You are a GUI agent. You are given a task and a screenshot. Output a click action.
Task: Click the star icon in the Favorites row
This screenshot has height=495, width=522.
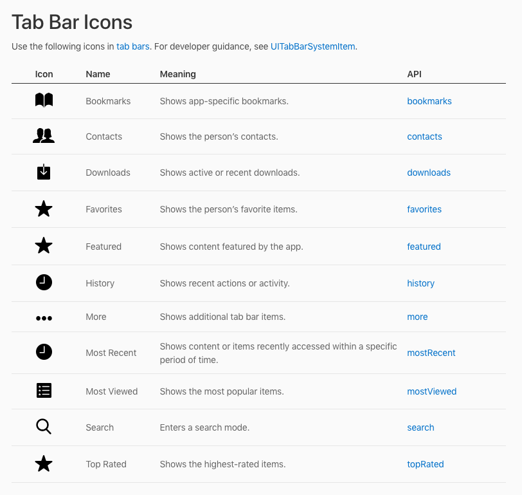click(44, 209)
